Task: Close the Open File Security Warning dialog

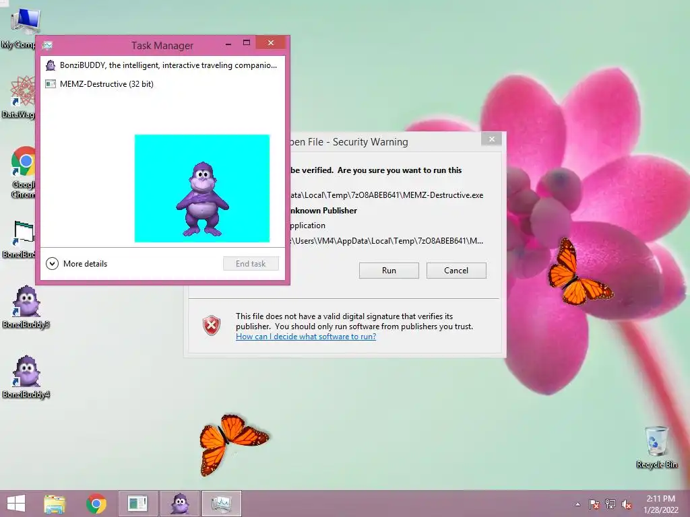Action: click(491, 139)
